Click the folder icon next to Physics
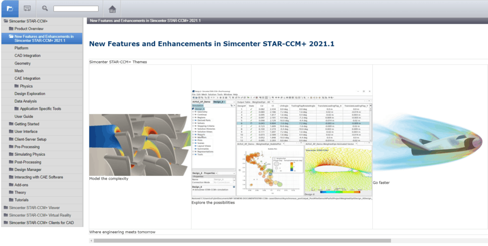Image resolution: width=488 pixels, height=246 pixels. pos(17,86)
